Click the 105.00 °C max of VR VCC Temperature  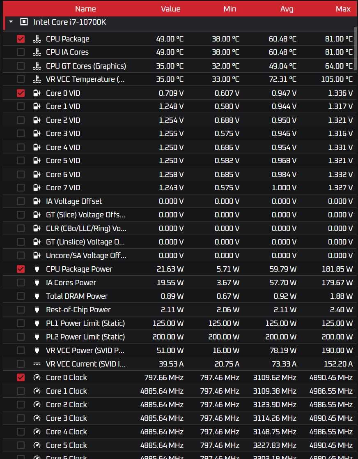(337, 79)
